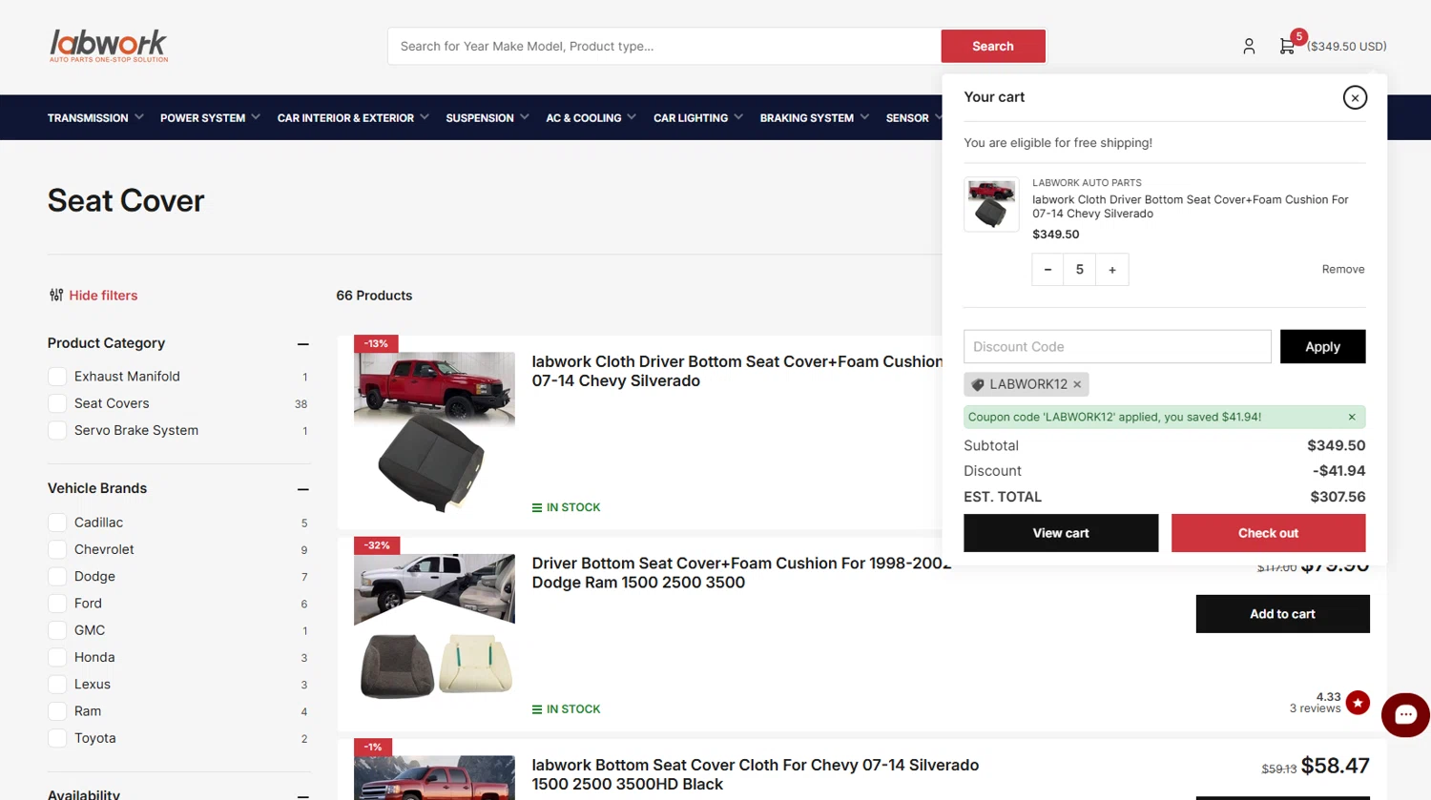Open the user account icon
The height and width of the screenshot is (800, 1431).
(x=1249, y=46)
